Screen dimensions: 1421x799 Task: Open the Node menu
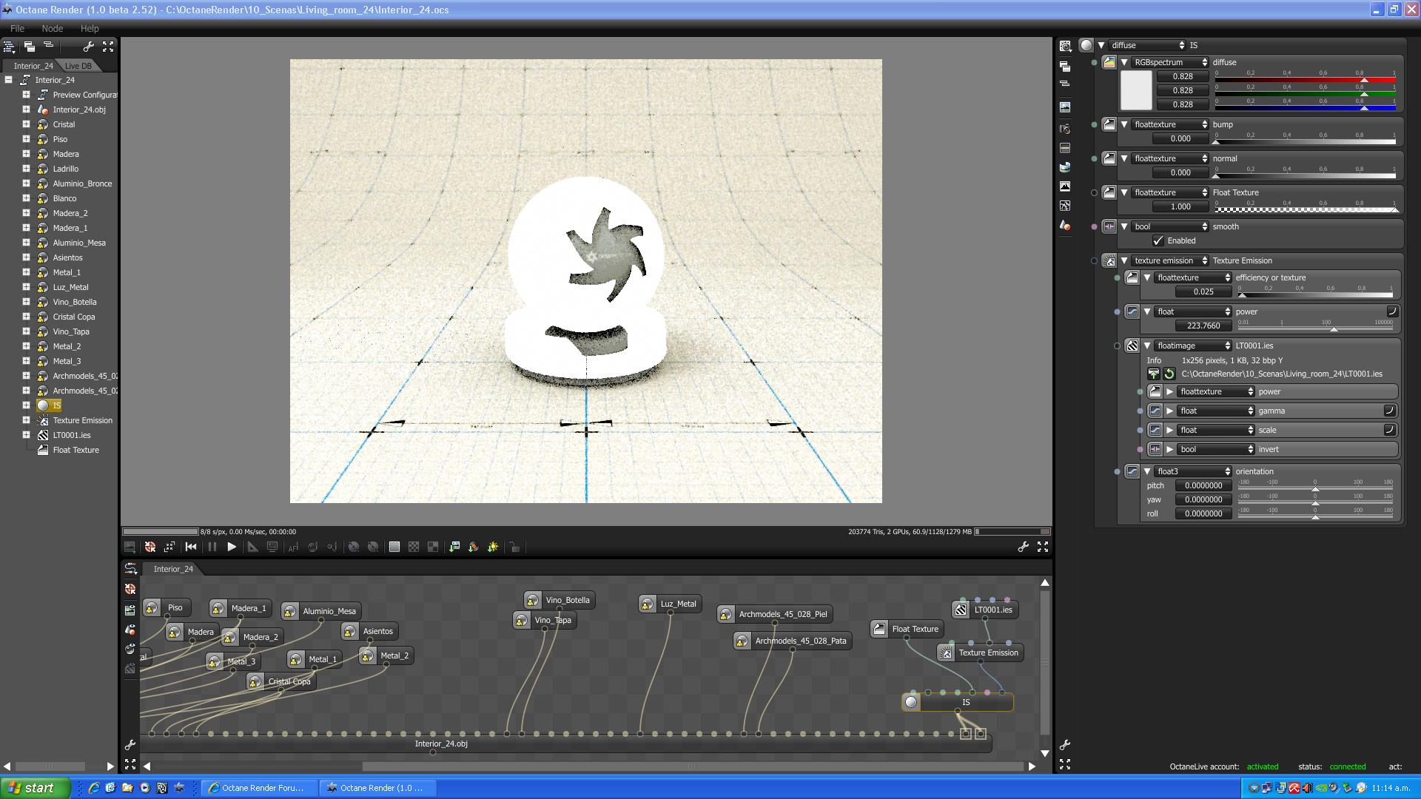pos(52,28)
